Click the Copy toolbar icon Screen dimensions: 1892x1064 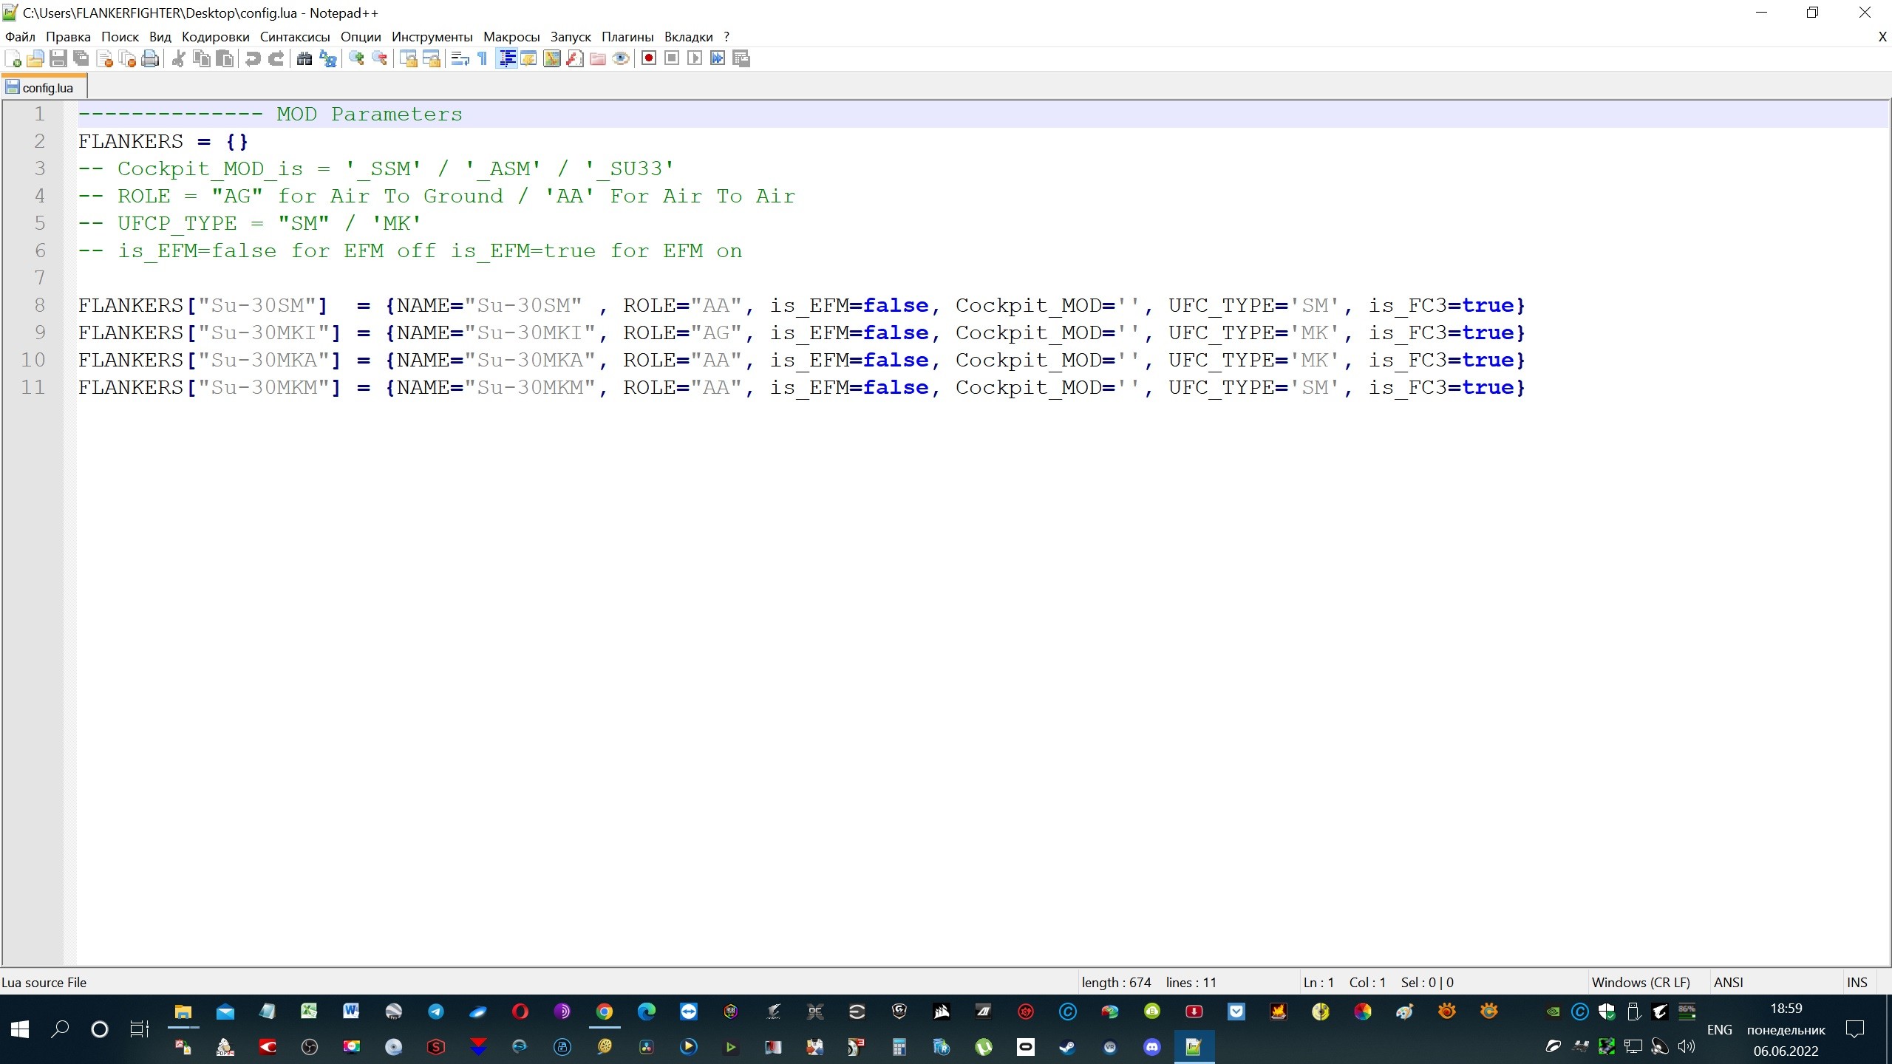click(201, 58)
